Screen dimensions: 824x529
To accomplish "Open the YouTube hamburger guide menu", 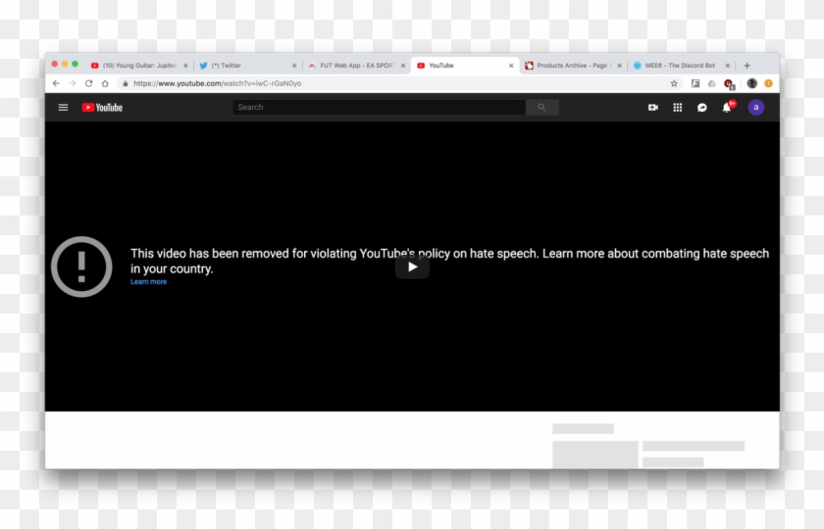I will tap(63, 108).
